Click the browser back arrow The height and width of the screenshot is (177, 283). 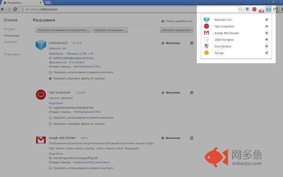(3, 9)
